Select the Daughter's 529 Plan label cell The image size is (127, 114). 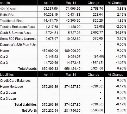pos(19,45)
